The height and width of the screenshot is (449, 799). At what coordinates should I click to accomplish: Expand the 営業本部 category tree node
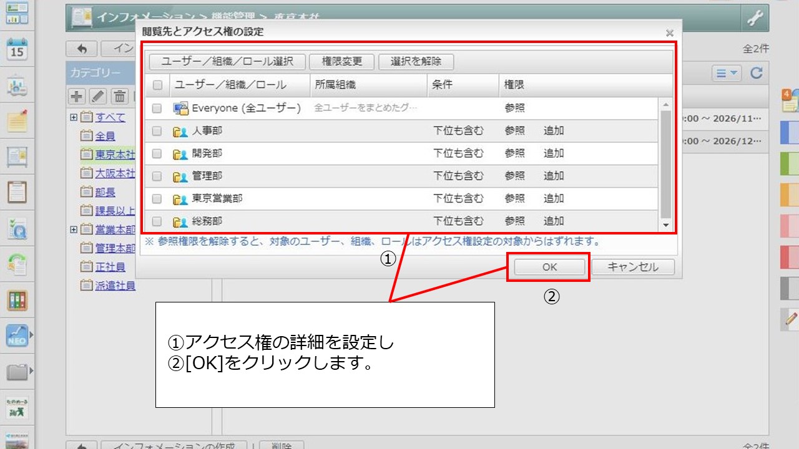[74, 229]
